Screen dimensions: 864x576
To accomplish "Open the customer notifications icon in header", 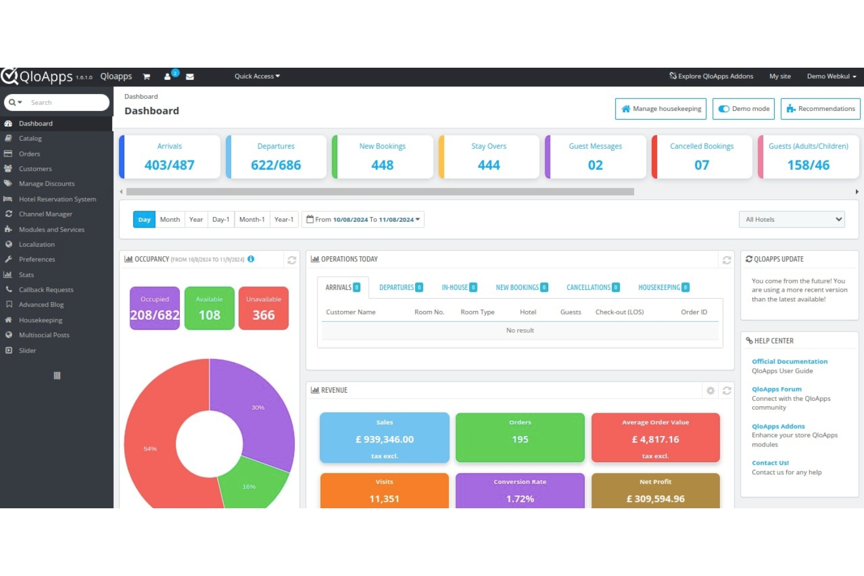I will [169, 76].
